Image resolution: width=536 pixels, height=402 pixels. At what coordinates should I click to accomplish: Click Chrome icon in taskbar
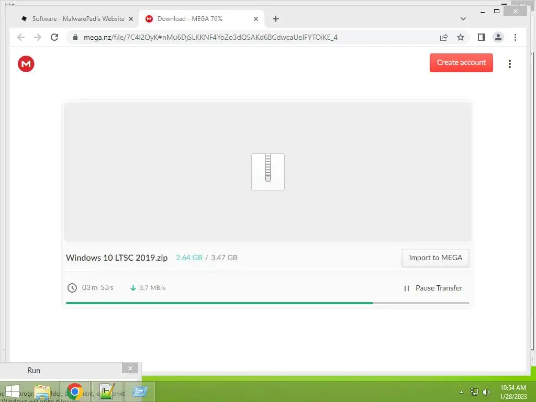74,392
